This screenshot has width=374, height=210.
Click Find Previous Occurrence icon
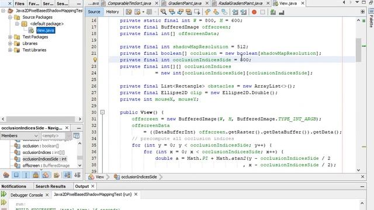[172, 12]
